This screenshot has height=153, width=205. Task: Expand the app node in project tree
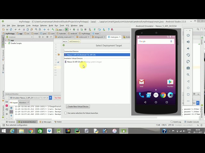(x=6, y=40)
